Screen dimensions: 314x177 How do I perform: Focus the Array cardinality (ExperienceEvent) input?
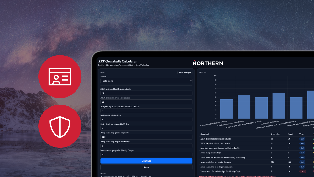tap(147, 146)
